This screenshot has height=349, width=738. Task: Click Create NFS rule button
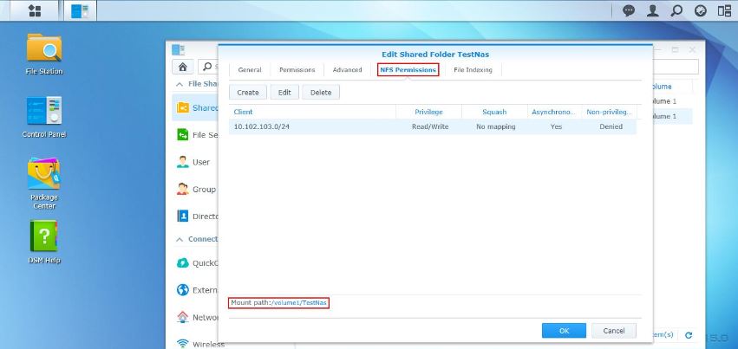[x=248, y=93]
